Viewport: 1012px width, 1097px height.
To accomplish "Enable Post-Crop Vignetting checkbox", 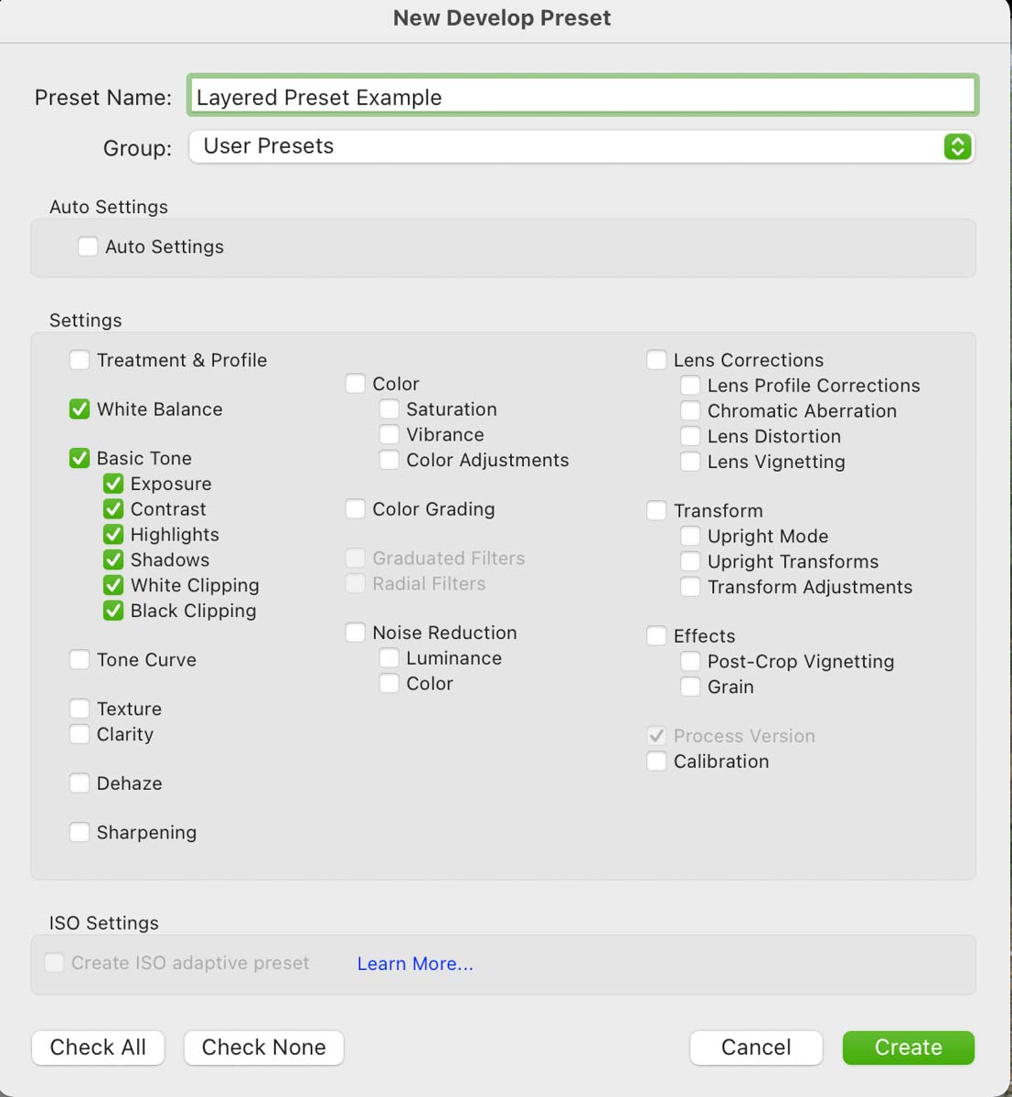I will (x=691, y=661).
